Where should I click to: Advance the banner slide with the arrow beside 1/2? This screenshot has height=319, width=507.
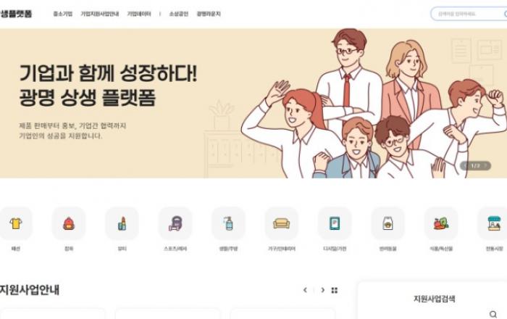coord(486,165)
